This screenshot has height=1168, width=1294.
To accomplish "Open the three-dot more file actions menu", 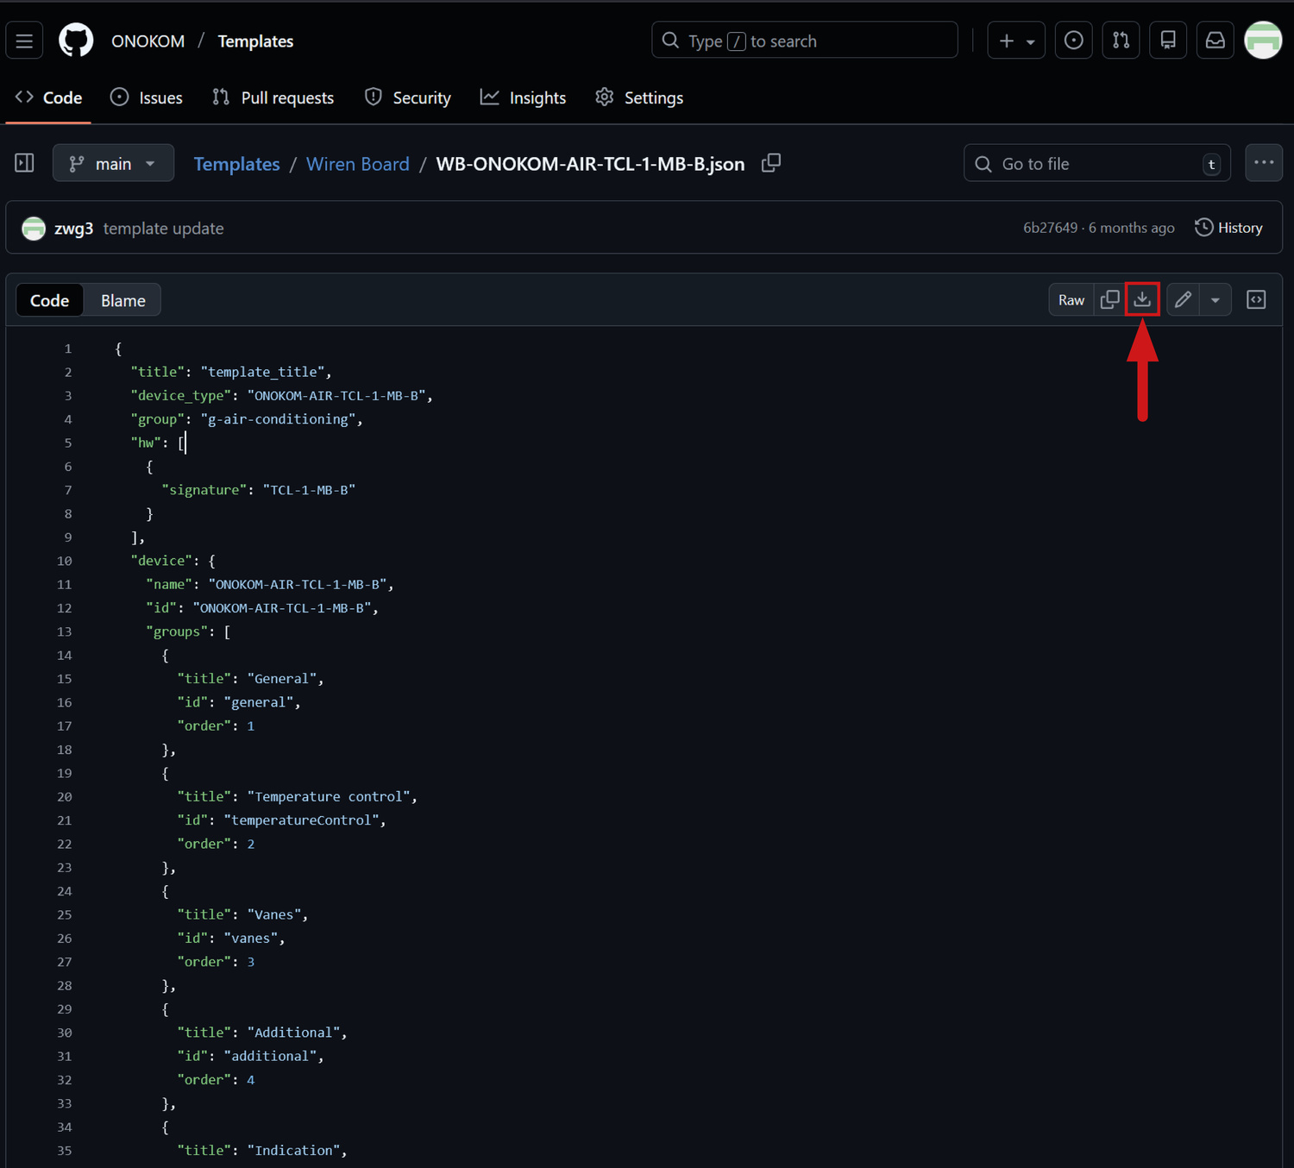I will click(x=1264, y=163).
